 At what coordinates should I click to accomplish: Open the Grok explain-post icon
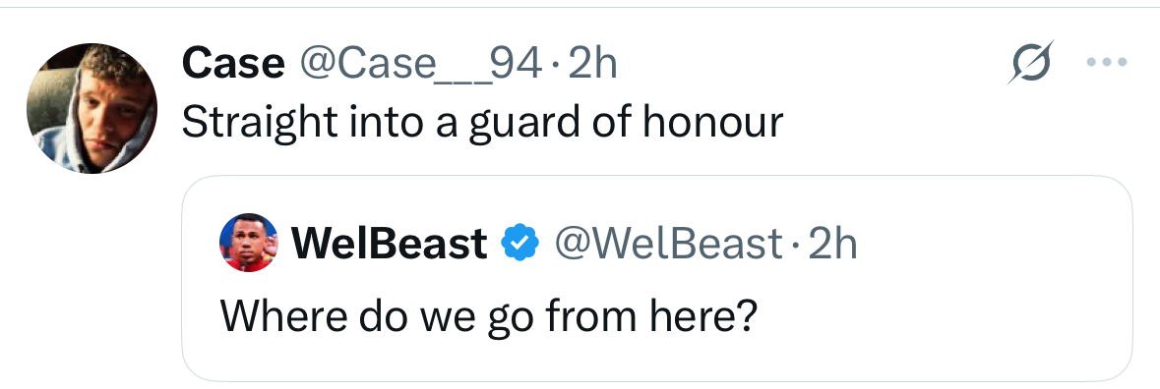[1030, 63]
